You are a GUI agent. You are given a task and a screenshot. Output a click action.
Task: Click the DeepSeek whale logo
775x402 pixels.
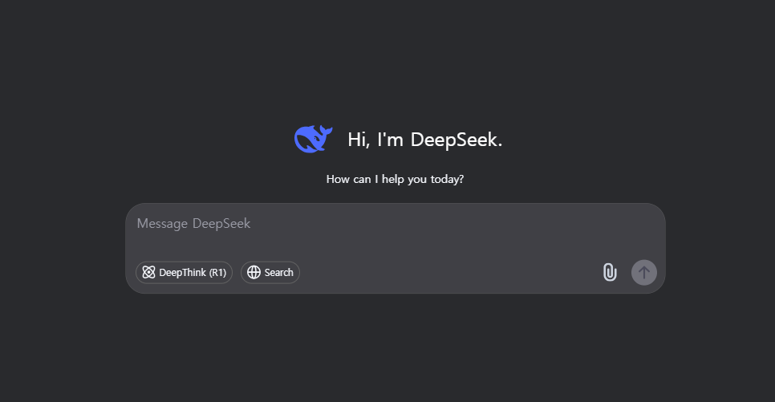coord(314,139)
